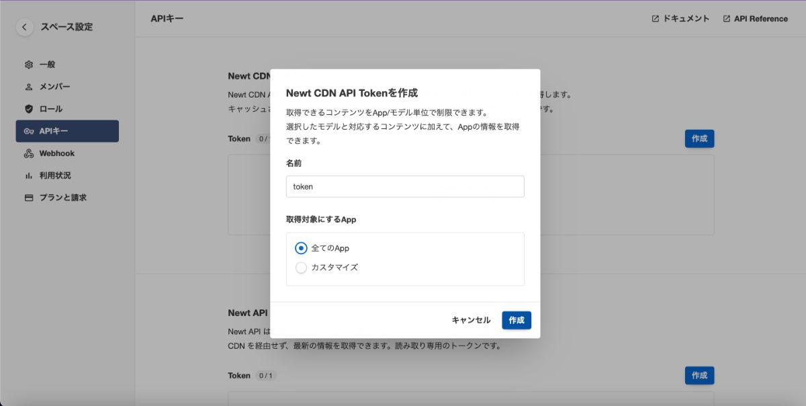Open the APIキー settings page

click(67, 131)
